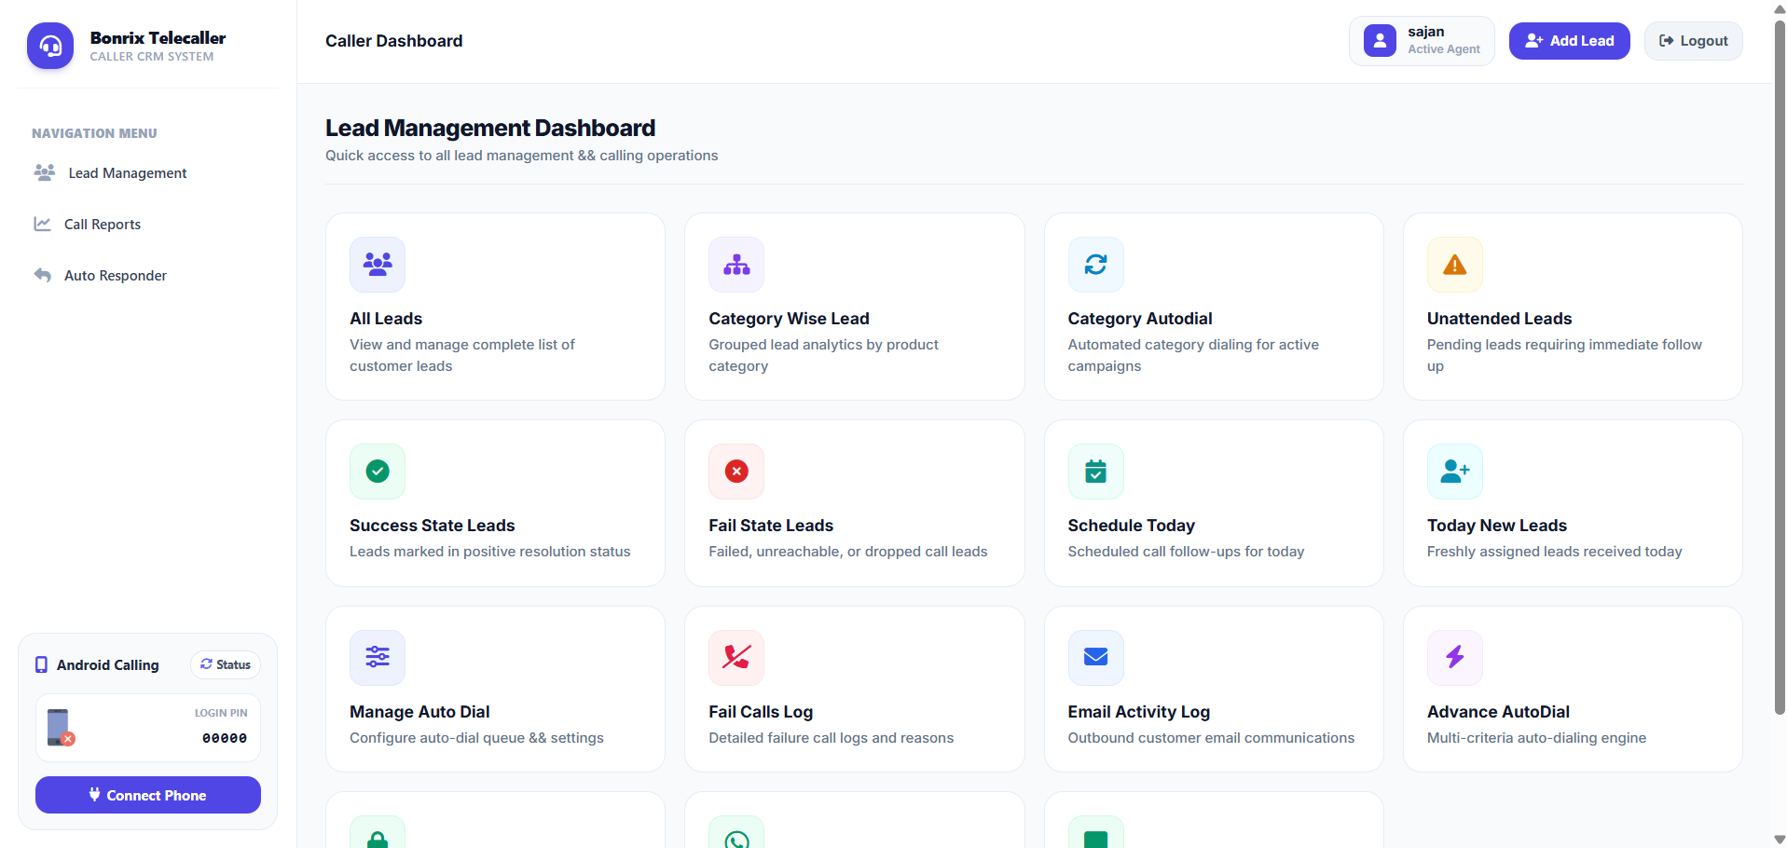This screenshot has height=848, width=1787.
Task: Click the Category Autodial refresh icon
Action: (x=1096, y=265)
